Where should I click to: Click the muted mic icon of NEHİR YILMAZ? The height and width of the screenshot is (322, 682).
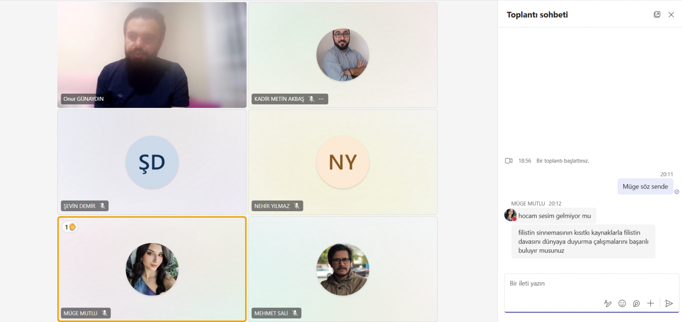[297, 206]
